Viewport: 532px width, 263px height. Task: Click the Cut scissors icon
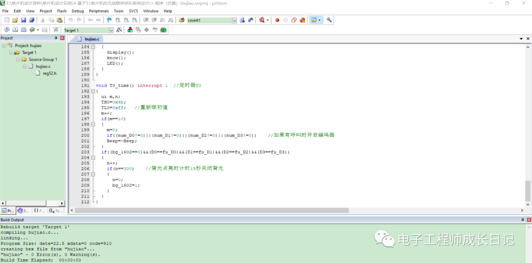tap(43, 20)
